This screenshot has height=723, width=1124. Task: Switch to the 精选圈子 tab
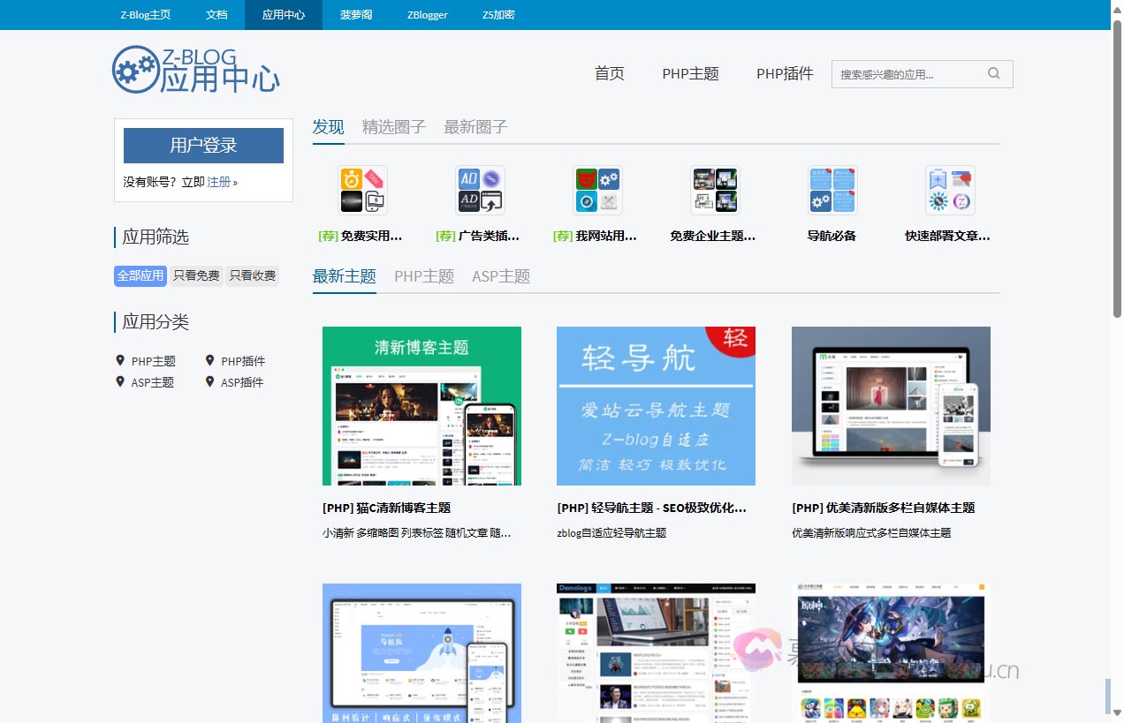pyautogui.click(x=394, y=126)
